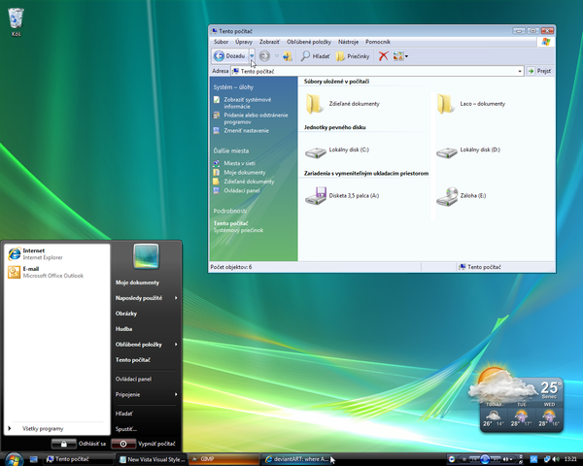Image resolution: width=583 pixels, height=466 pixels.
Task: Click Pridanie alebo odstránenie programov link
Action: click(x=256, y=118)
